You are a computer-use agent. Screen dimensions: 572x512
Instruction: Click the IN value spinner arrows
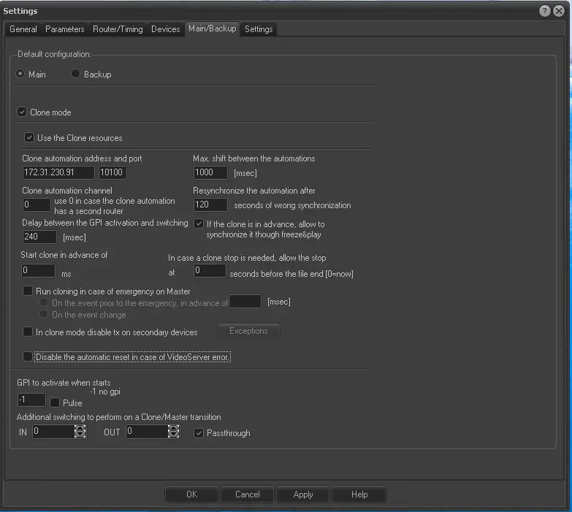pos(80,432)
